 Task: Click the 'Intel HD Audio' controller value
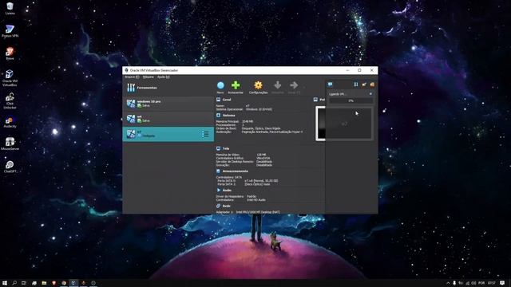[x=256, y=200]
